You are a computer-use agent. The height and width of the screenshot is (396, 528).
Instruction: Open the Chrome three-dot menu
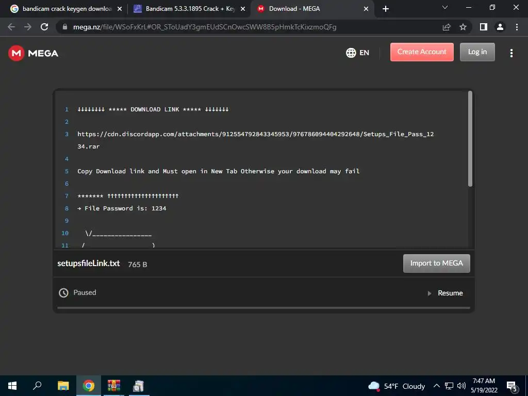(x=517, y=27)
